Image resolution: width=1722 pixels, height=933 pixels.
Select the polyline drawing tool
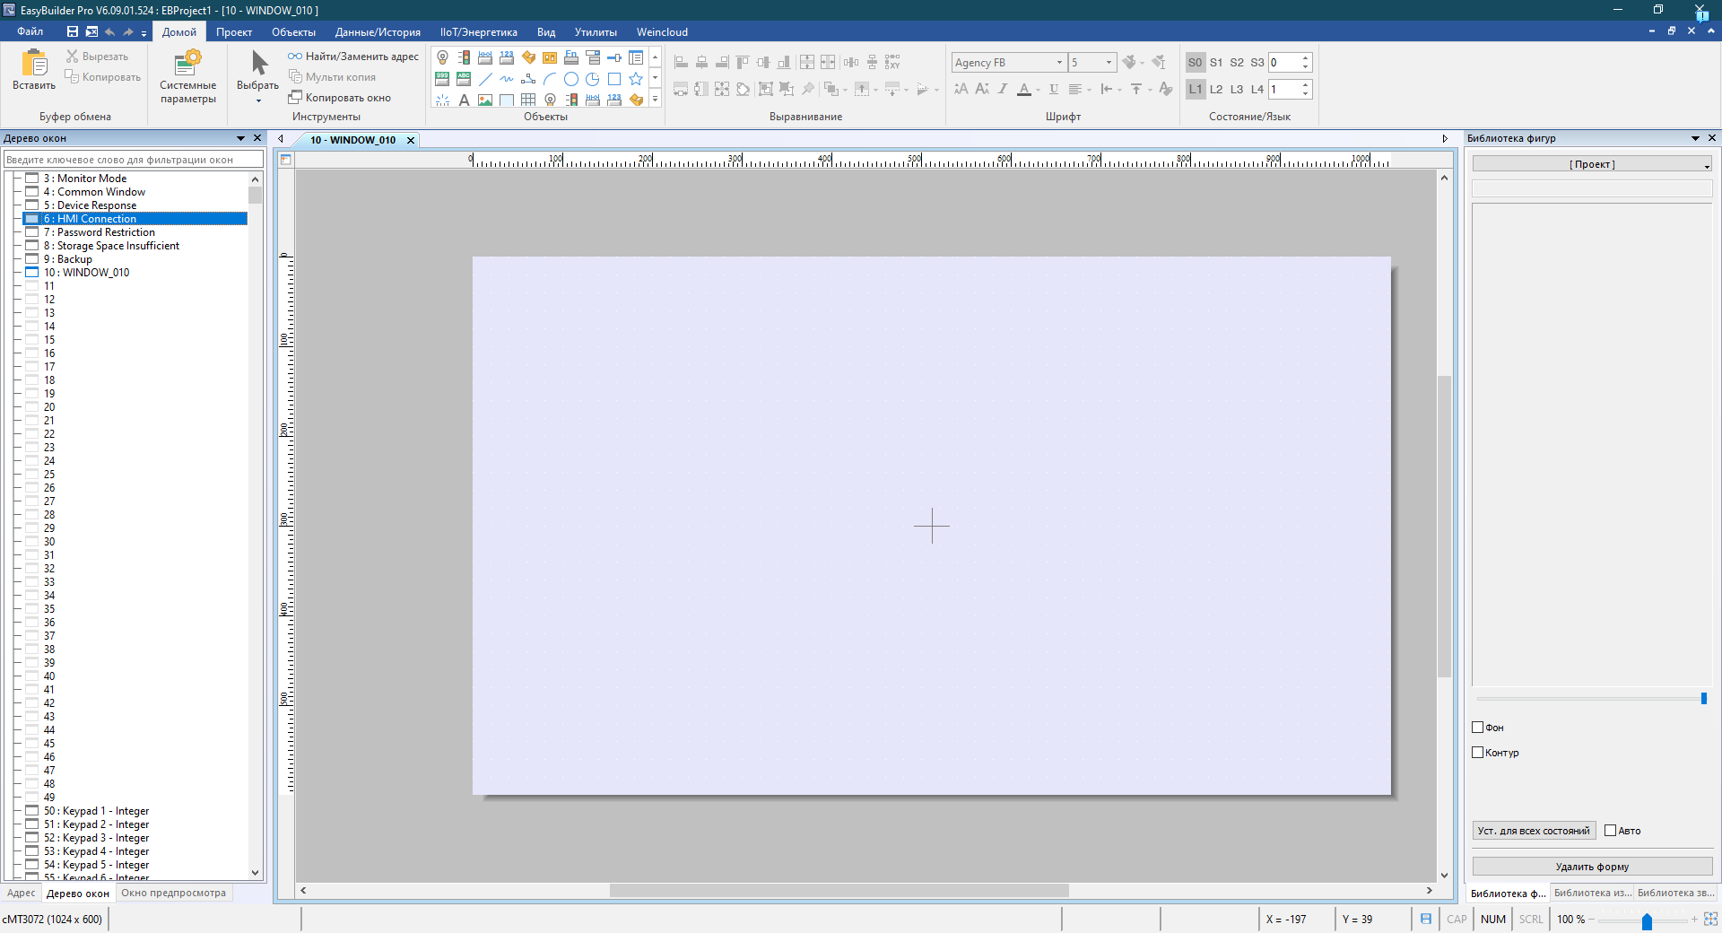click(528, 79)
